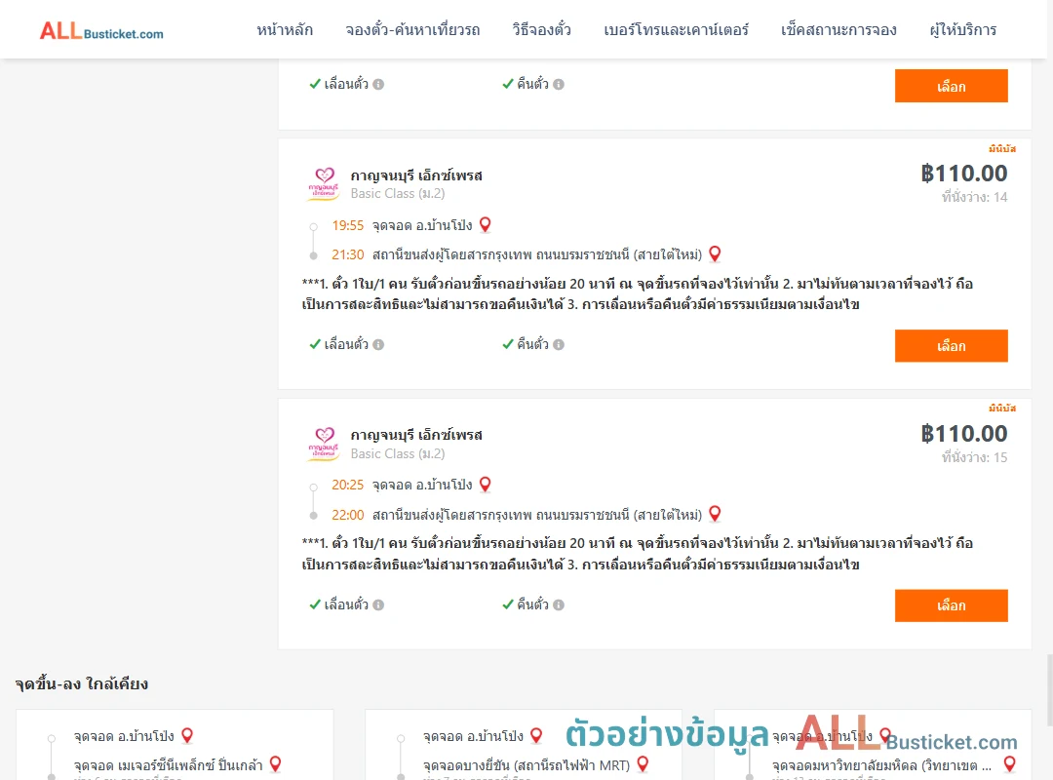Open the ALLBusticket.com logo home link
Screen dimensions: 1053x780
point(101,30)
